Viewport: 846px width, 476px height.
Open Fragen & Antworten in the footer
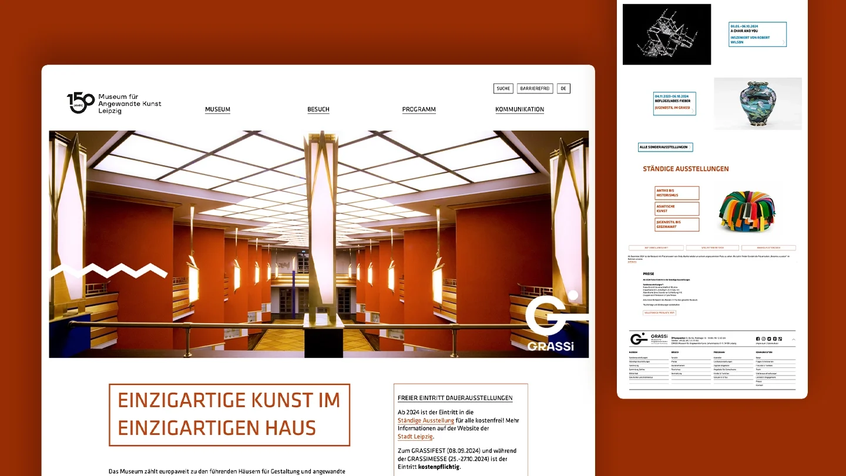point(765,361)
